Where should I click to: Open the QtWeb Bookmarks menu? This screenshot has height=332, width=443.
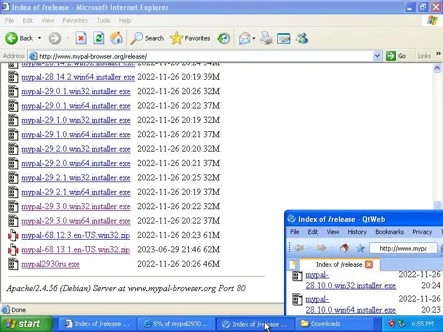coord(389,232)
